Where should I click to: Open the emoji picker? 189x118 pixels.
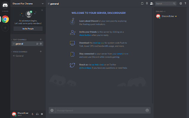[x=147, y=110]
